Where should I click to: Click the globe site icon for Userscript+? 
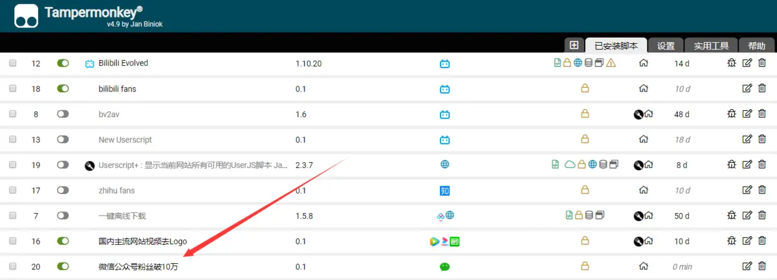coord(445,165)
